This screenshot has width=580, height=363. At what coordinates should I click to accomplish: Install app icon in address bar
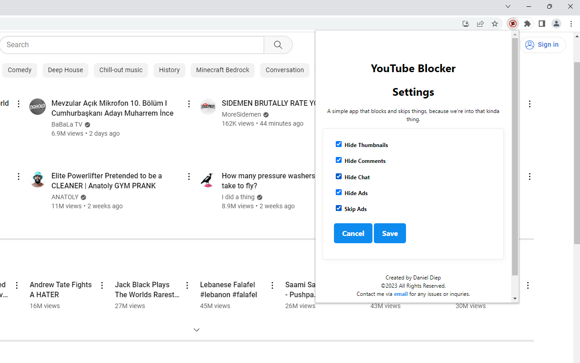(466, 24)
